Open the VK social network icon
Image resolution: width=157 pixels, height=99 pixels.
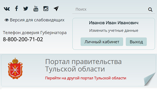[x=7, y=9]
